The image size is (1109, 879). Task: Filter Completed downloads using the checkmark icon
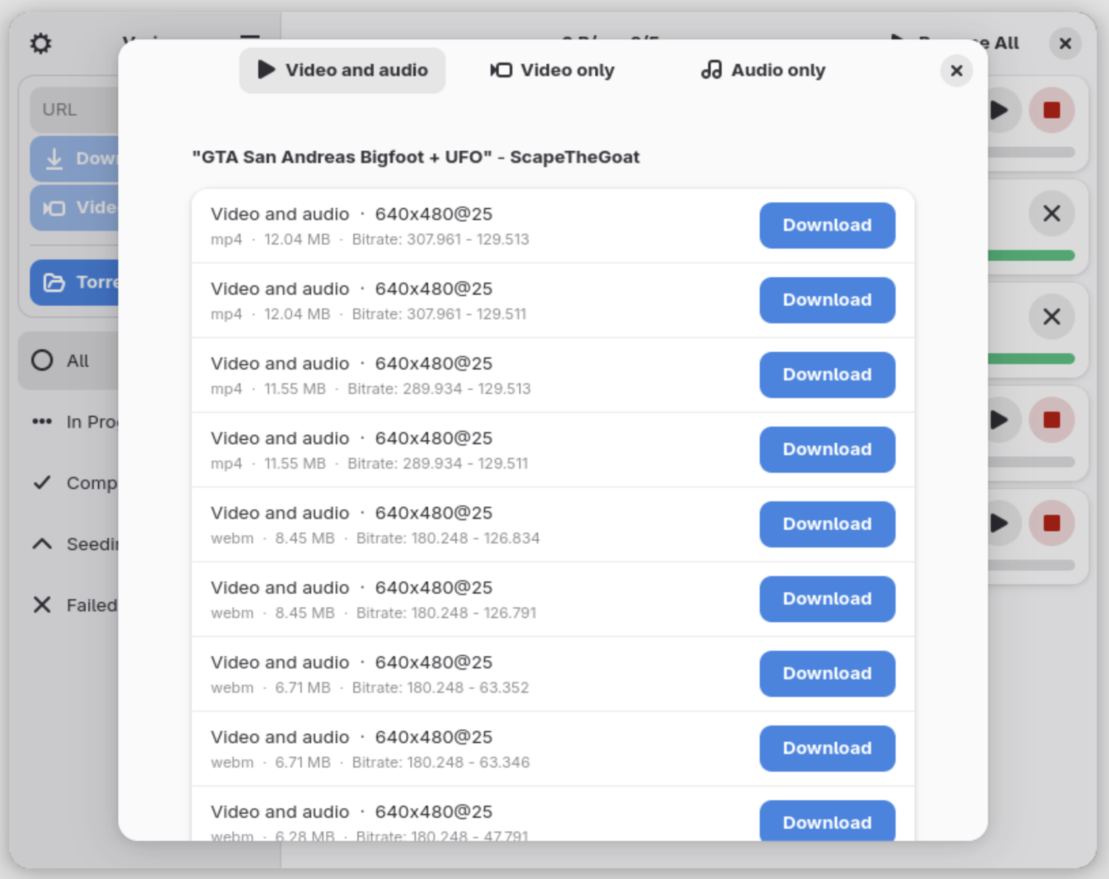42,483
